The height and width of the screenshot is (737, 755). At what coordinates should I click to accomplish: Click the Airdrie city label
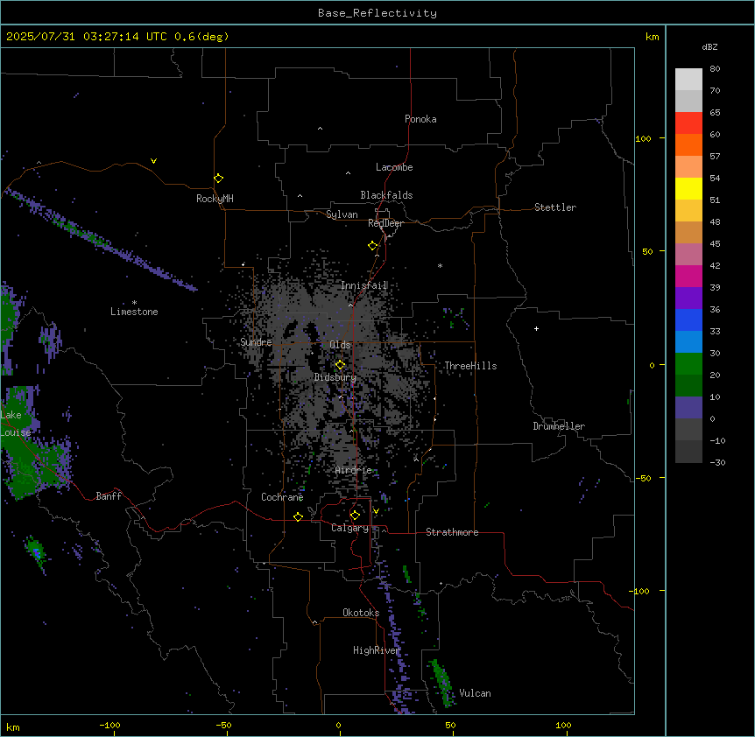coord(354,470)
